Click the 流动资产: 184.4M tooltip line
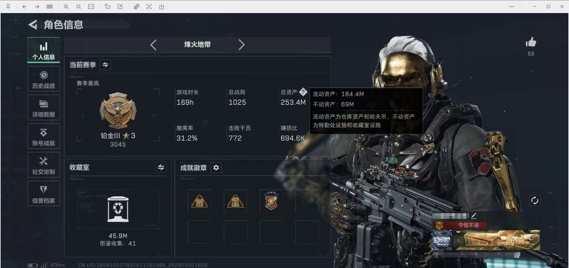This screenshot has width=569, height=268. click(338, 94)
